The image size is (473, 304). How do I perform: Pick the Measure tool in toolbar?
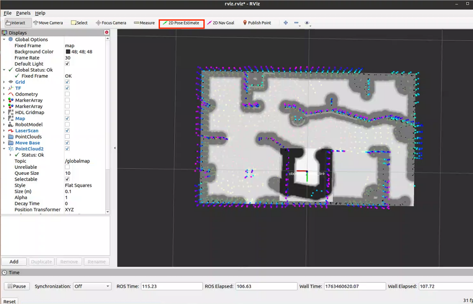(x=144, y=23)
